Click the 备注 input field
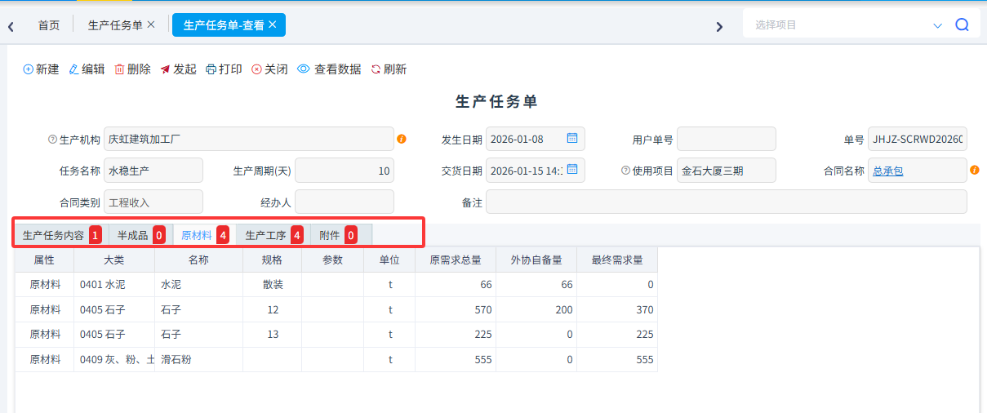This screenshot has width=987, height=413. point(726,202)
